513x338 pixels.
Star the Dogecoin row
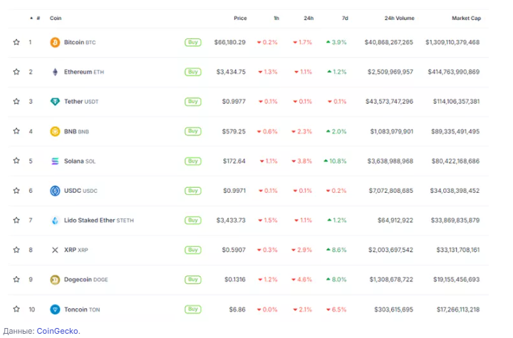pyautogui.click(x=16, y=279)
